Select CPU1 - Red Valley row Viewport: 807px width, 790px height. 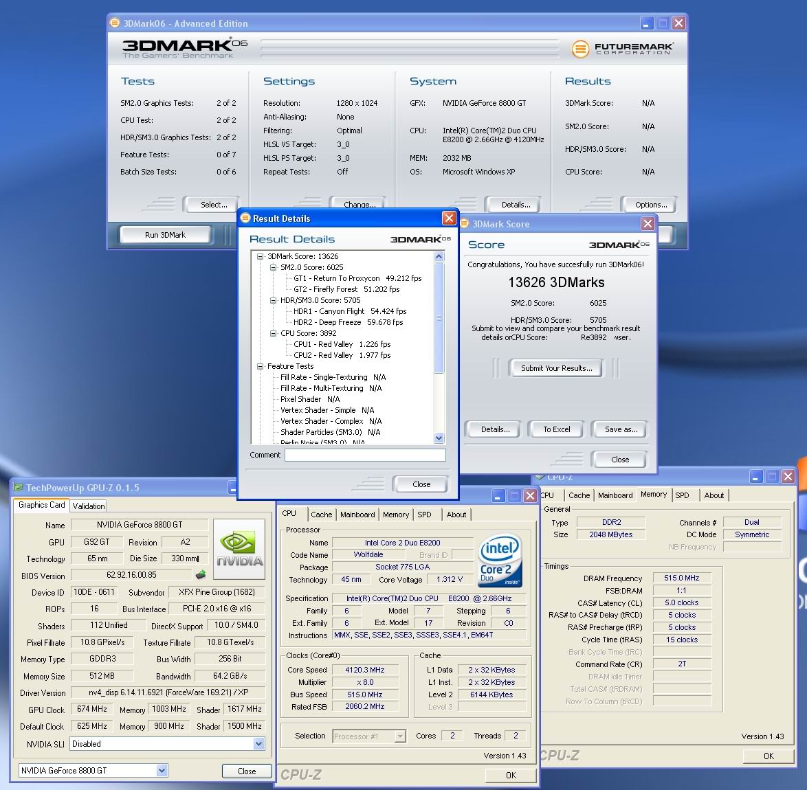coord(342,345)
